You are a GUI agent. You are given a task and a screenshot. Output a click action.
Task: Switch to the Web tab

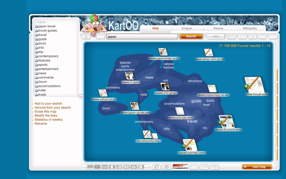click(156, 28)
